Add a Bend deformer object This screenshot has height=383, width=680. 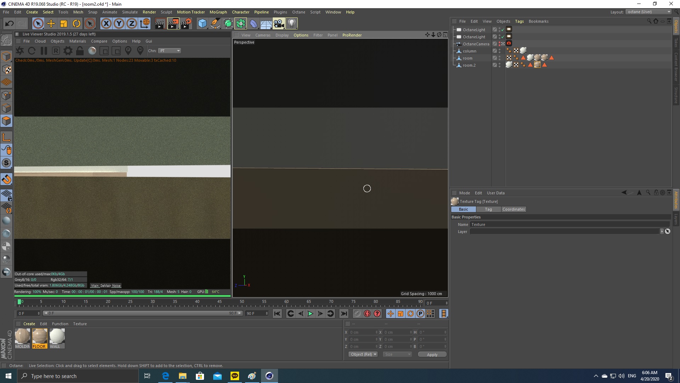pos(254,24)
